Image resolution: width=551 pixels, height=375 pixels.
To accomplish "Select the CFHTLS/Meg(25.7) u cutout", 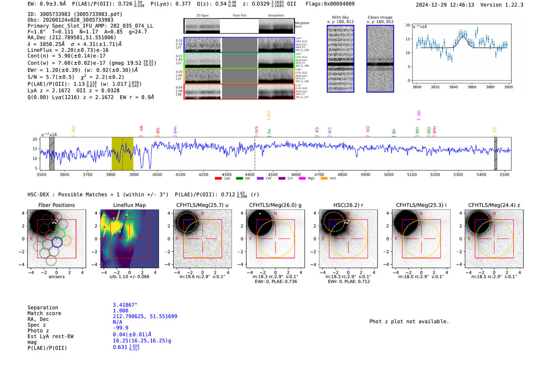I will (202, 238).
